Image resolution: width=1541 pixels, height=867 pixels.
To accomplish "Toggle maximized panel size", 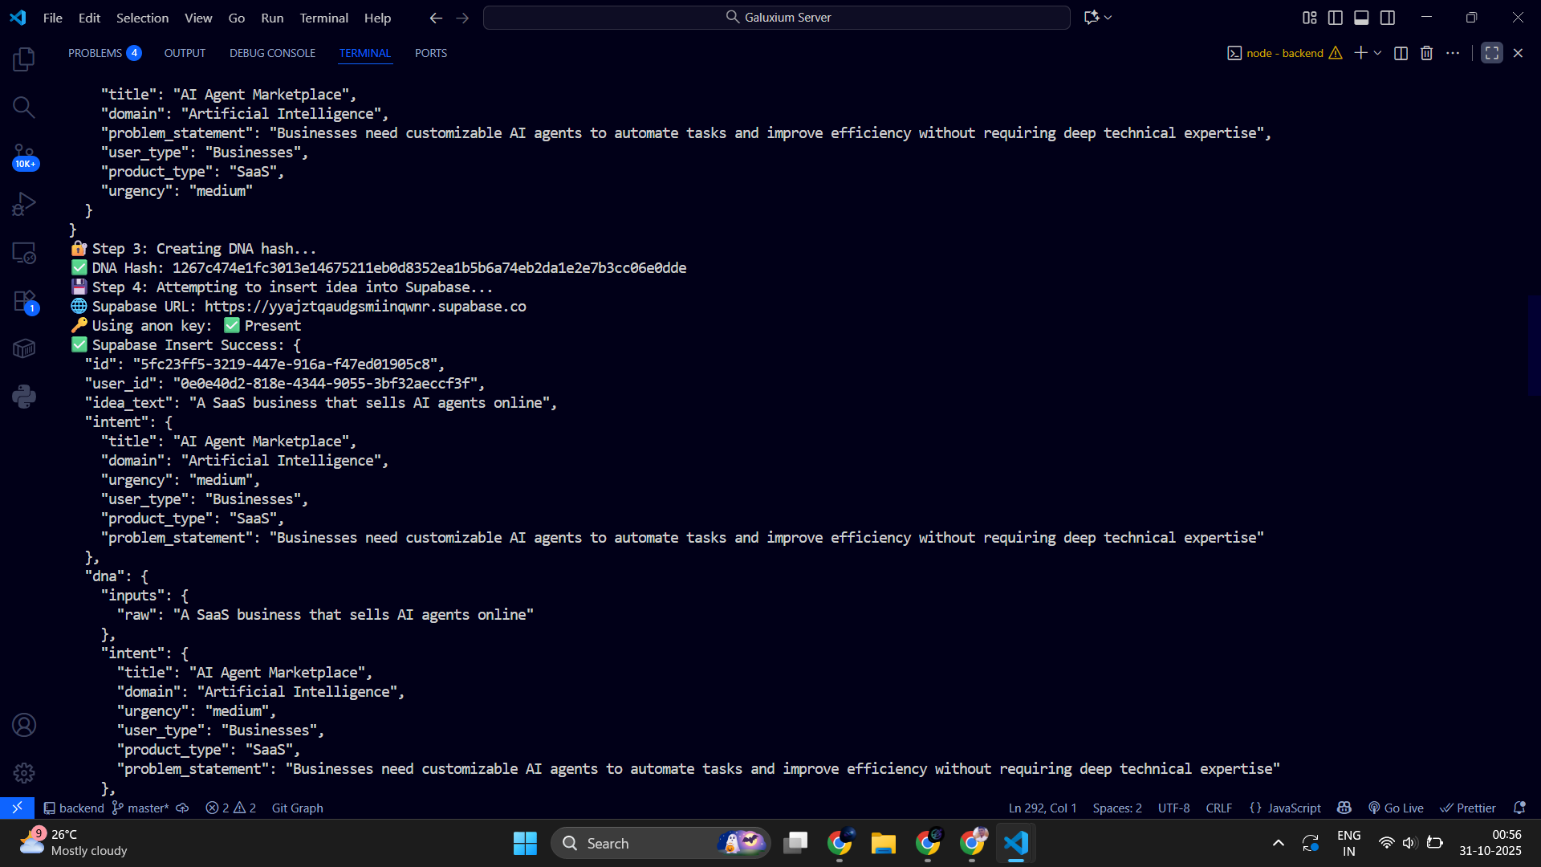I will pyautogui.click(x=1491, y=53).
